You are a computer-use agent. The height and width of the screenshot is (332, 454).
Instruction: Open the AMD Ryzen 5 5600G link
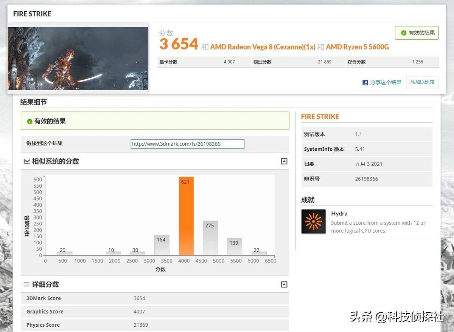click(x=357, y=47)
